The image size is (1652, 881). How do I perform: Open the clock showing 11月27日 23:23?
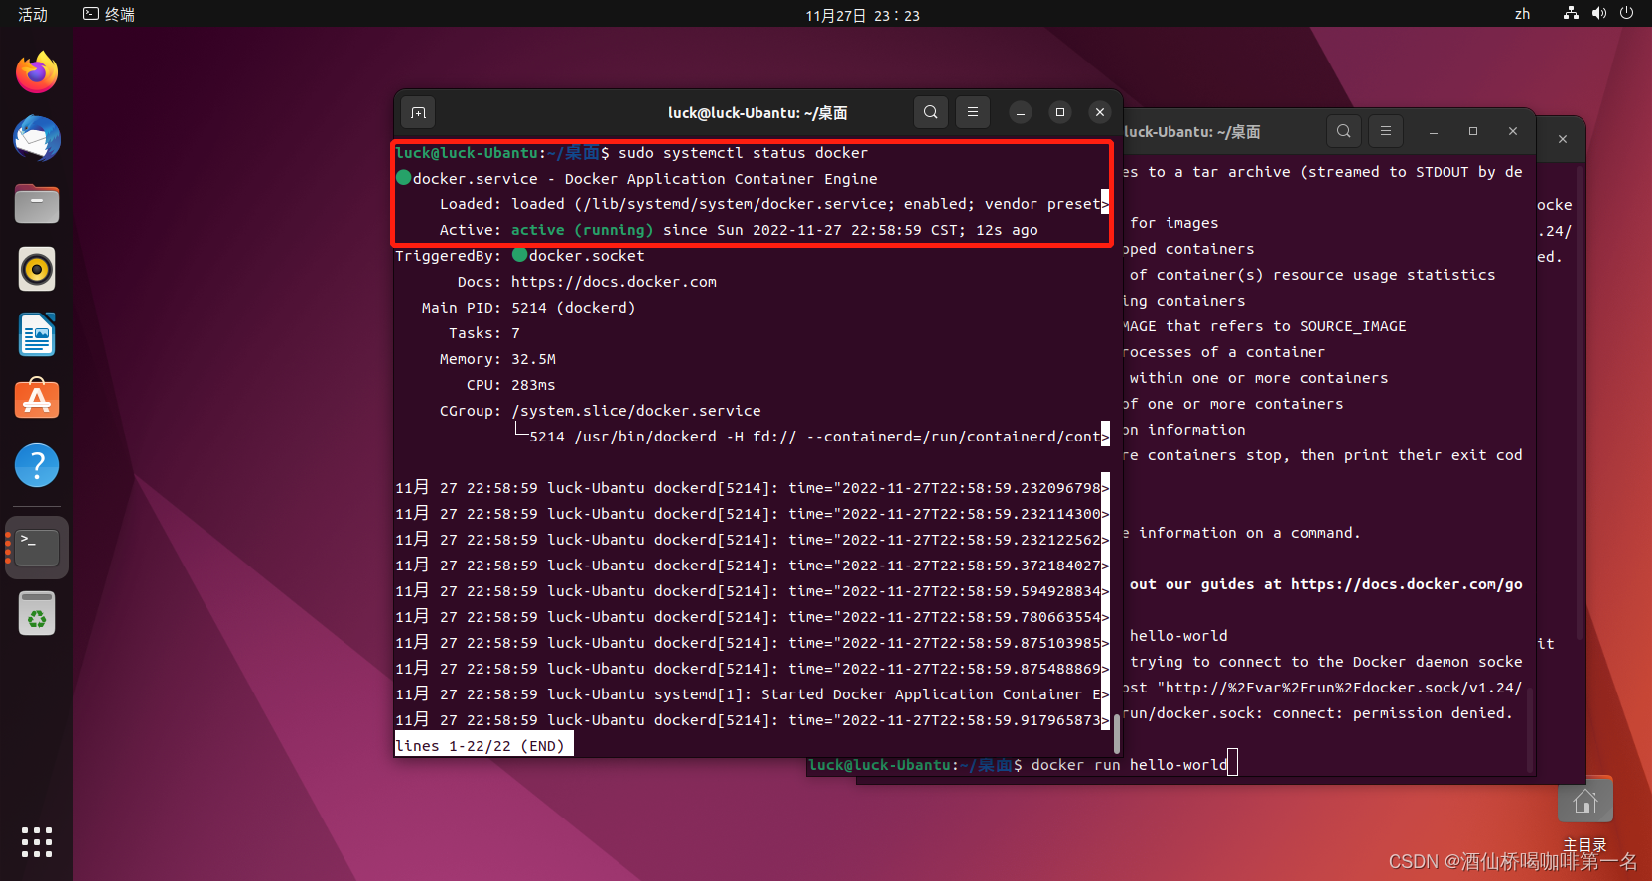pyautogui.click(x=863, y=15)
